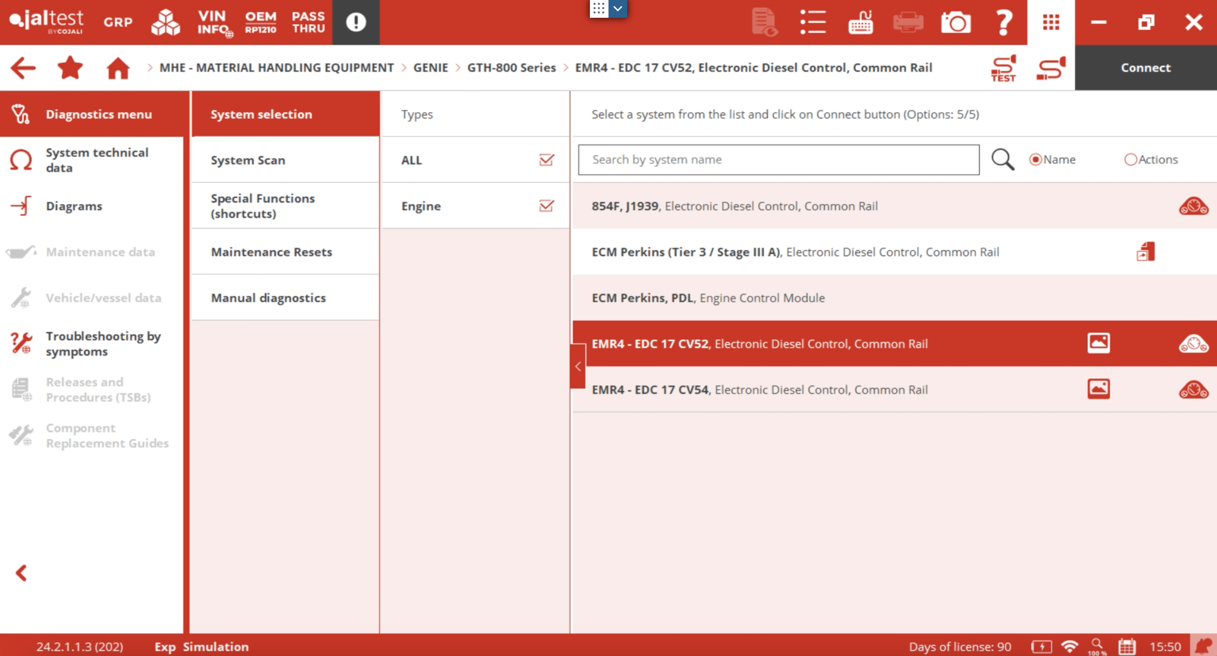Viewport: 1217px width, 656px height.
Task: Click the OEM RP1210 icon
Action: 260,22
